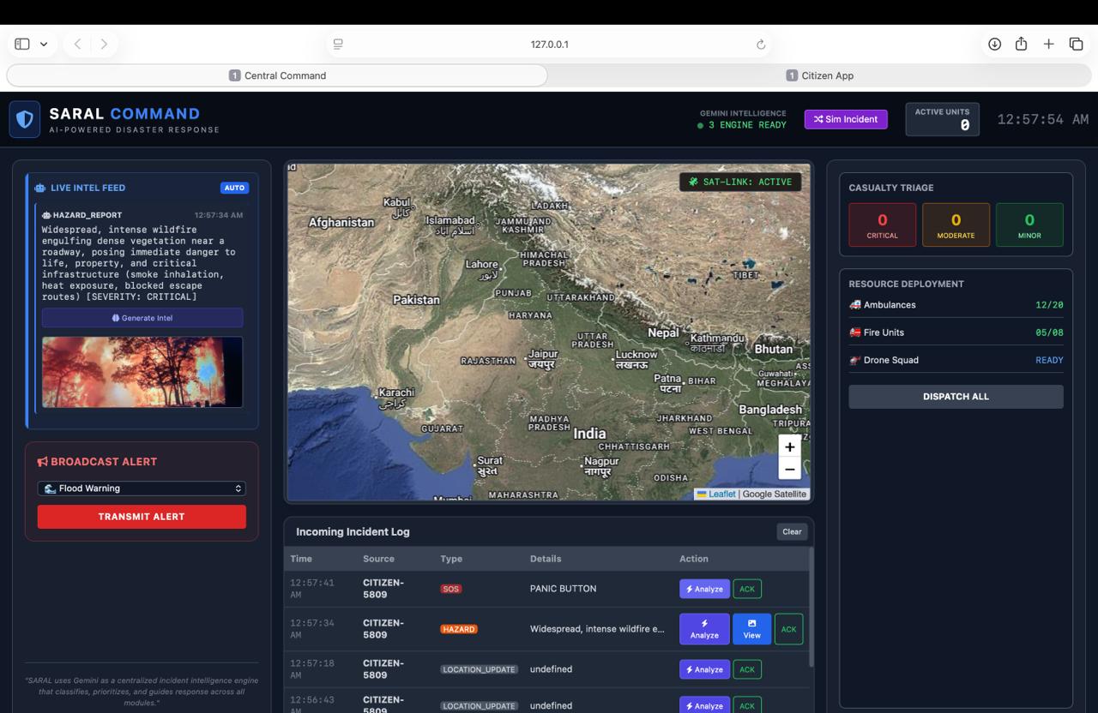This screenshot has height=713, width=1098.
Task: Click the SARAL Command shield logo
Action: (x=25, y=119)
